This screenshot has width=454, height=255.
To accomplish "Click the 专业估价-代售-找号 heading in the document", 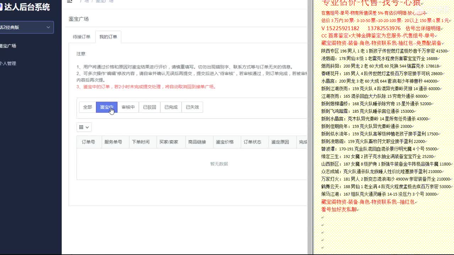I will tap(371, 3).
